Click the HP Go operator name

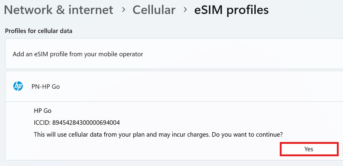[x=43, y=110]
